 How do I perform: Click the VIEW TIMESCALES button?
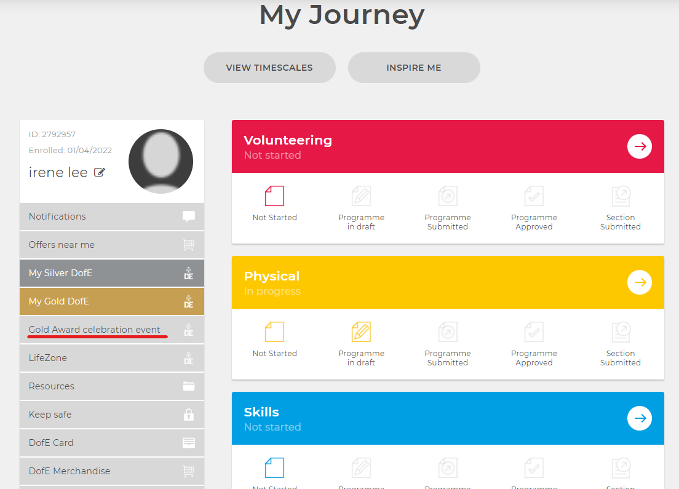point(269,68)
